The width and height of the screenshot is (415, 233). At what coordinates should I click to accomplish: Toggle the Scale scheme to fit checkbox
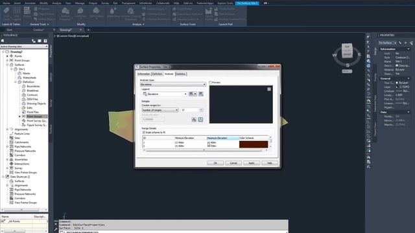pos(144,132)
